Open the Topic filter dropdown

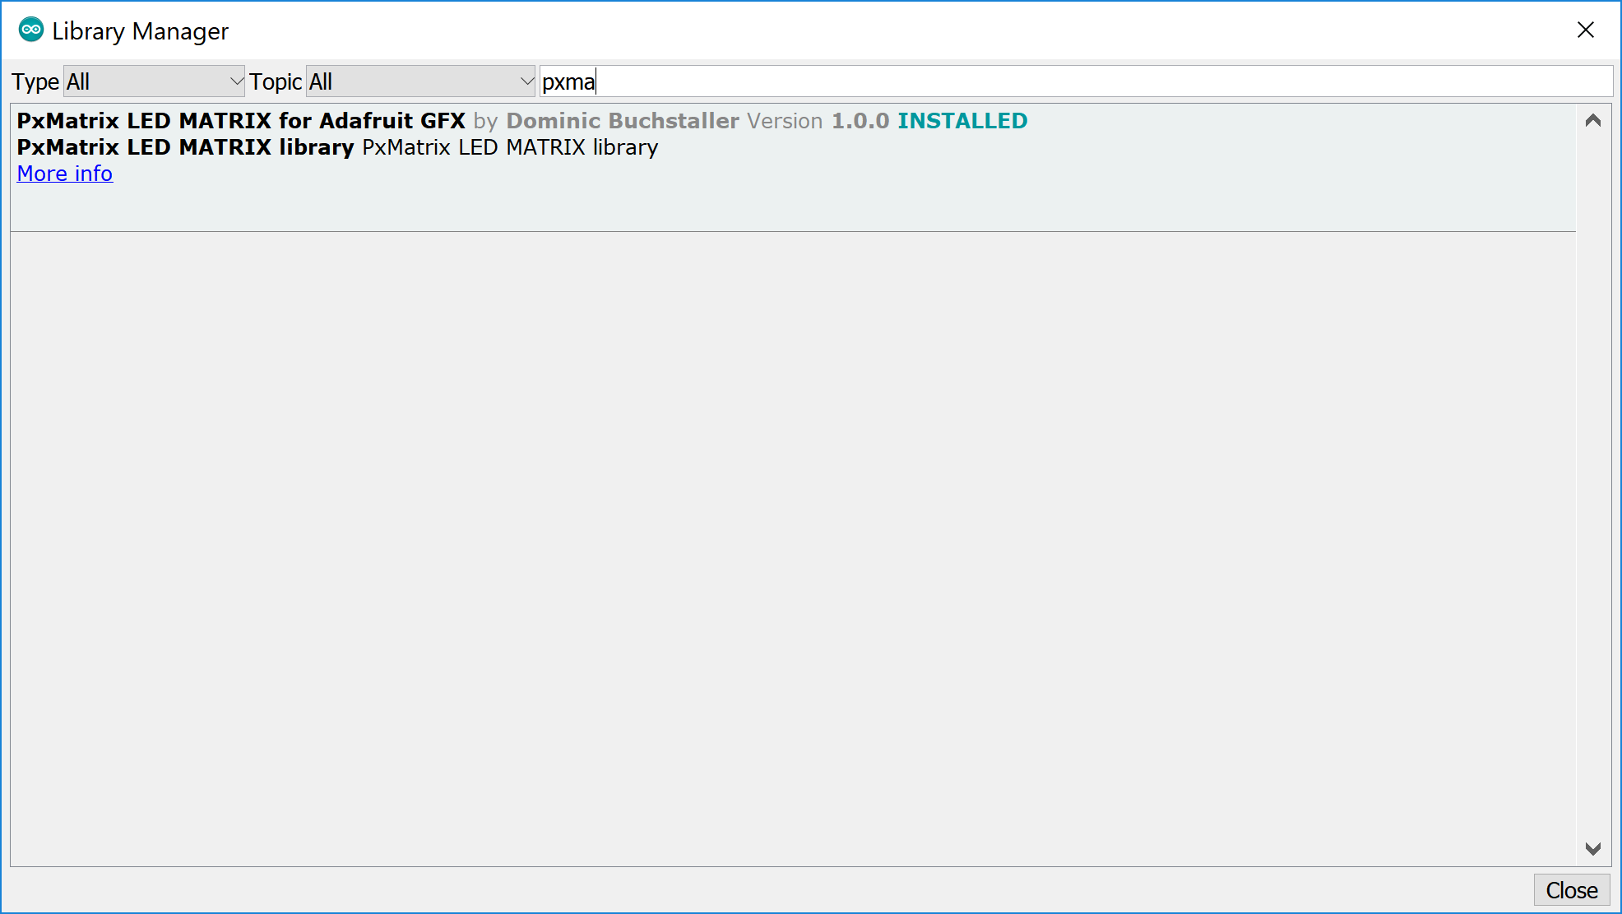[x=420, y=81]
